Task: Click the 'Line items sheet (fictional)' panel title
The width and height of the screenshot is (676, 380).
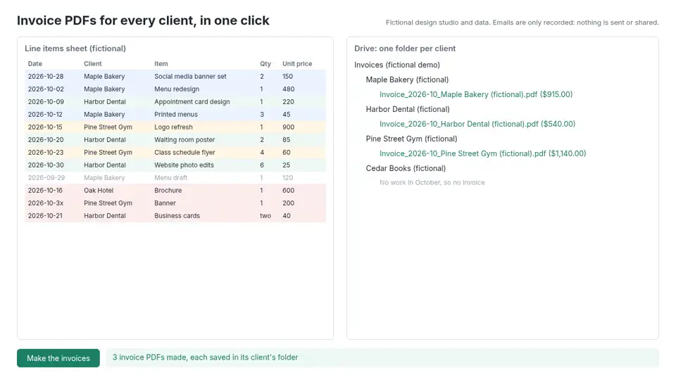Action: [x=75, y=49]
